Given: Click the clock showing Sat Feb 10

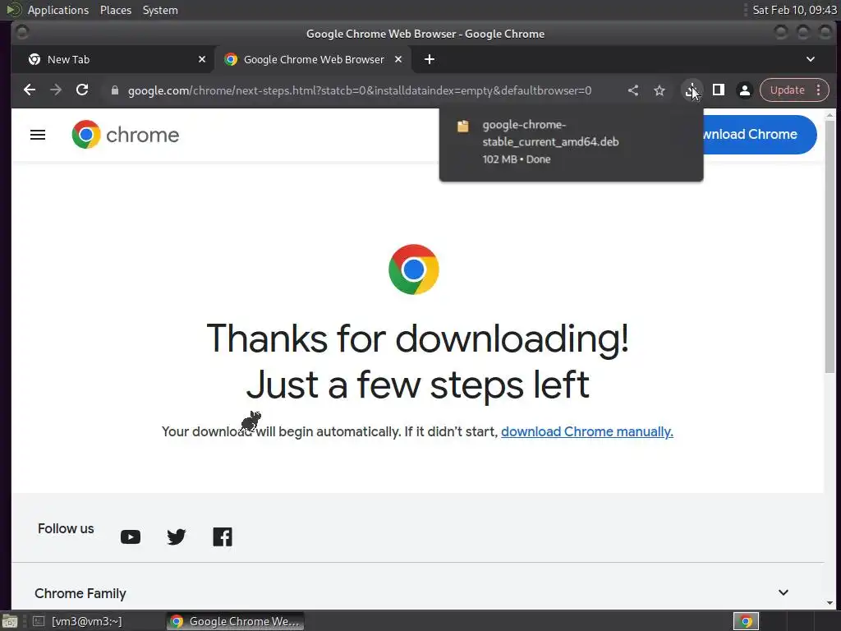Looking at the screenshot, I should point(794,10).
